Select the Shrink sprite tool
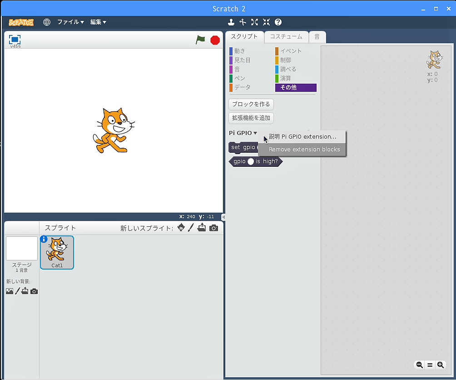The width and height of the screenshot is (456, 380). 267,22
